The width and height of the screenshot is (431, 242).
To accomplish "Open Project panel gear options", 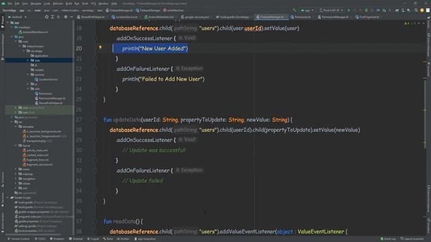I will (66, 17).
